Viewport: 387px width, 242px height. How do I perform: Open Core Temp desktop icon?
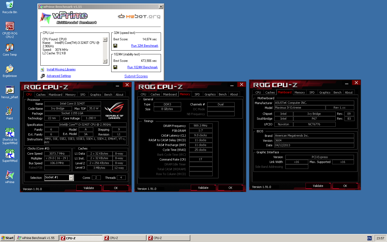(x=10, y=50)
